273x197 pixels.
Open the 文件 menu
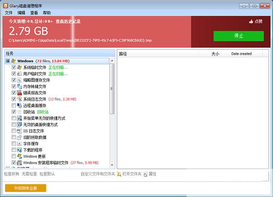point(9,13)
